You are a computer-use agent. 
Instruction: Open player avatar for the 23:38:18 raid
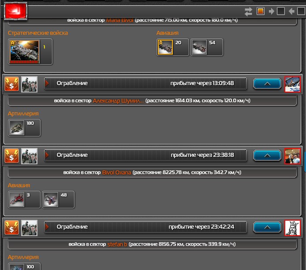click(292, 156)
